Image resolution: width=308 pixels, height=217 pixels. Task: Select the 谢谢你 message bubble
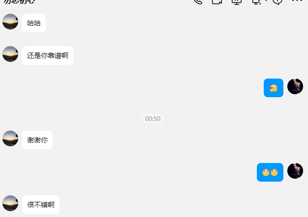click(37, 140)
